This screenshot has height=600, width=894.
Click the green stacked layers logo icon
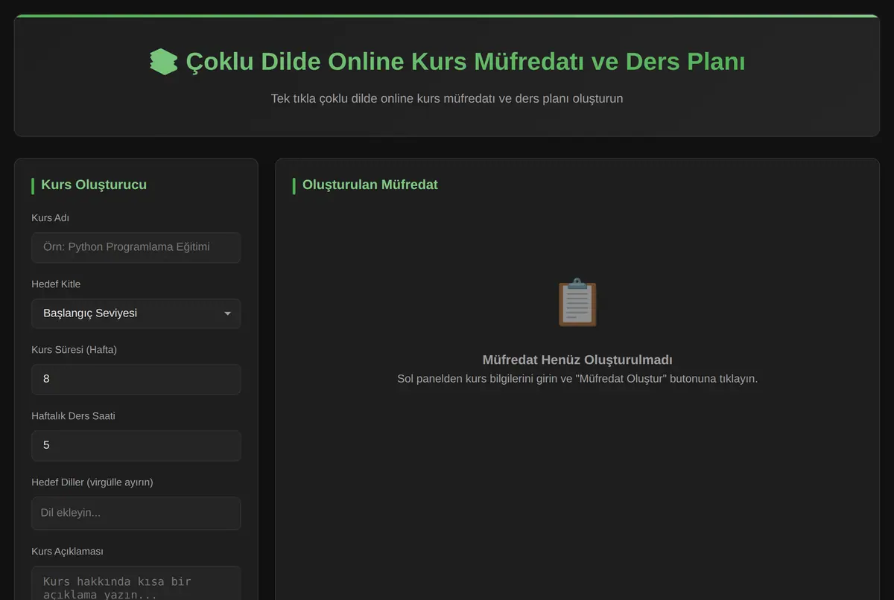(163, 62)
